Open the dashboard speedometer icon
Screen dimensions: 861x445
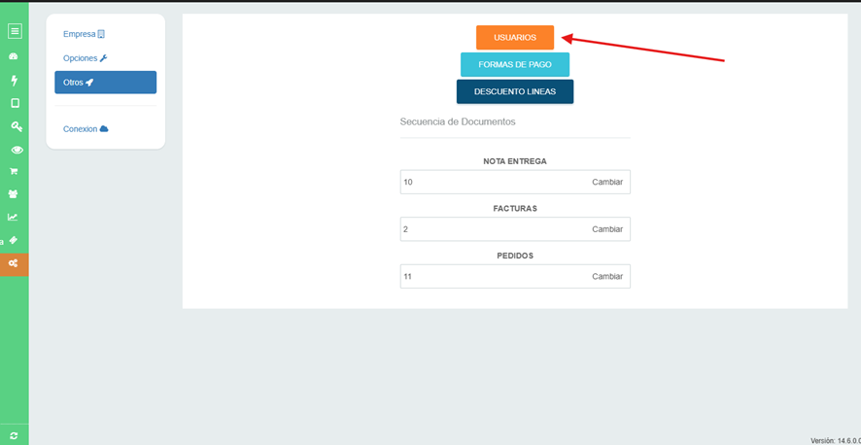click(x=15, y=56)
